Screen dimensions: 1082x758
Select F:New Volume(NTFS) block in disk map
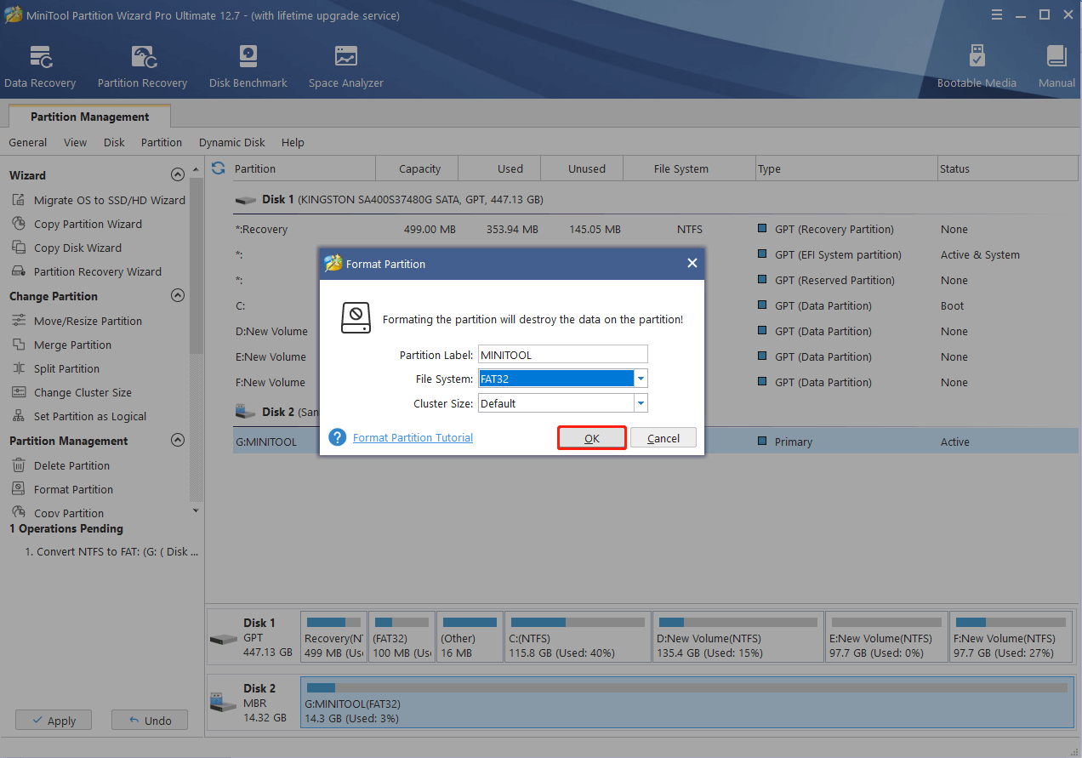(1011, 636)
